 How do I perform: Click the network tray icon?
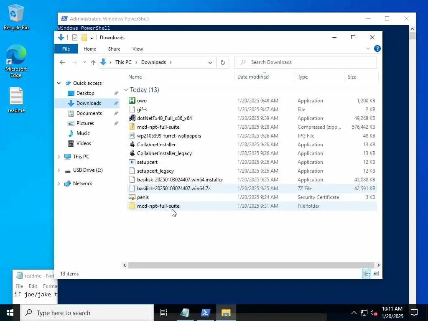point(364,313)
